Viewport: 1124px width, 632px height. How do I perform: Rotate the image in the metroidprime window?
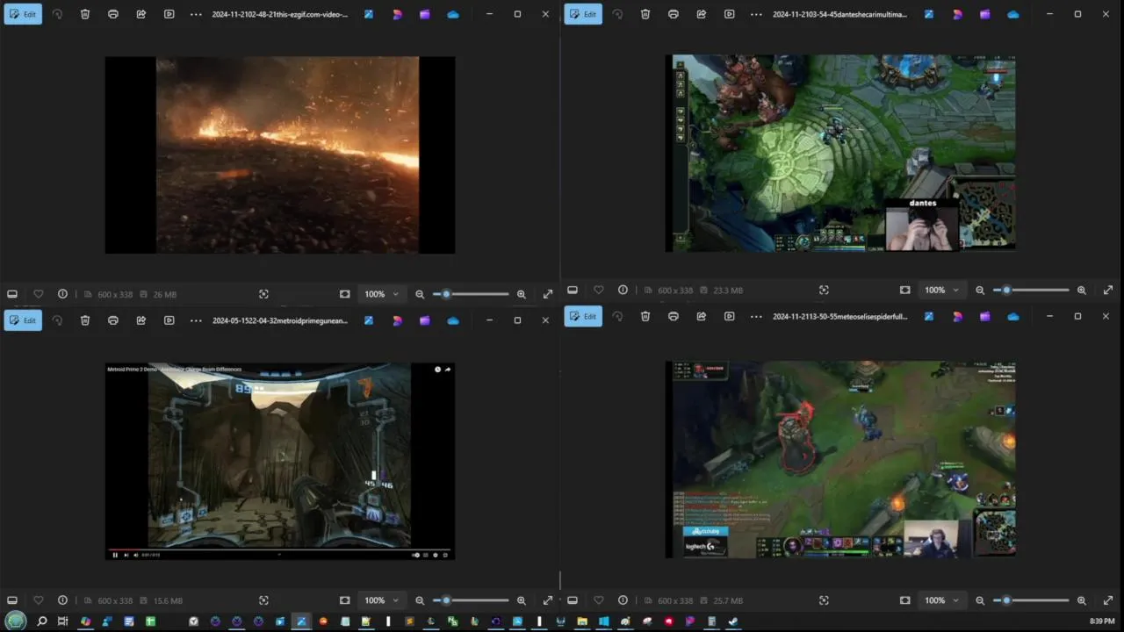[x=57, y=320]
